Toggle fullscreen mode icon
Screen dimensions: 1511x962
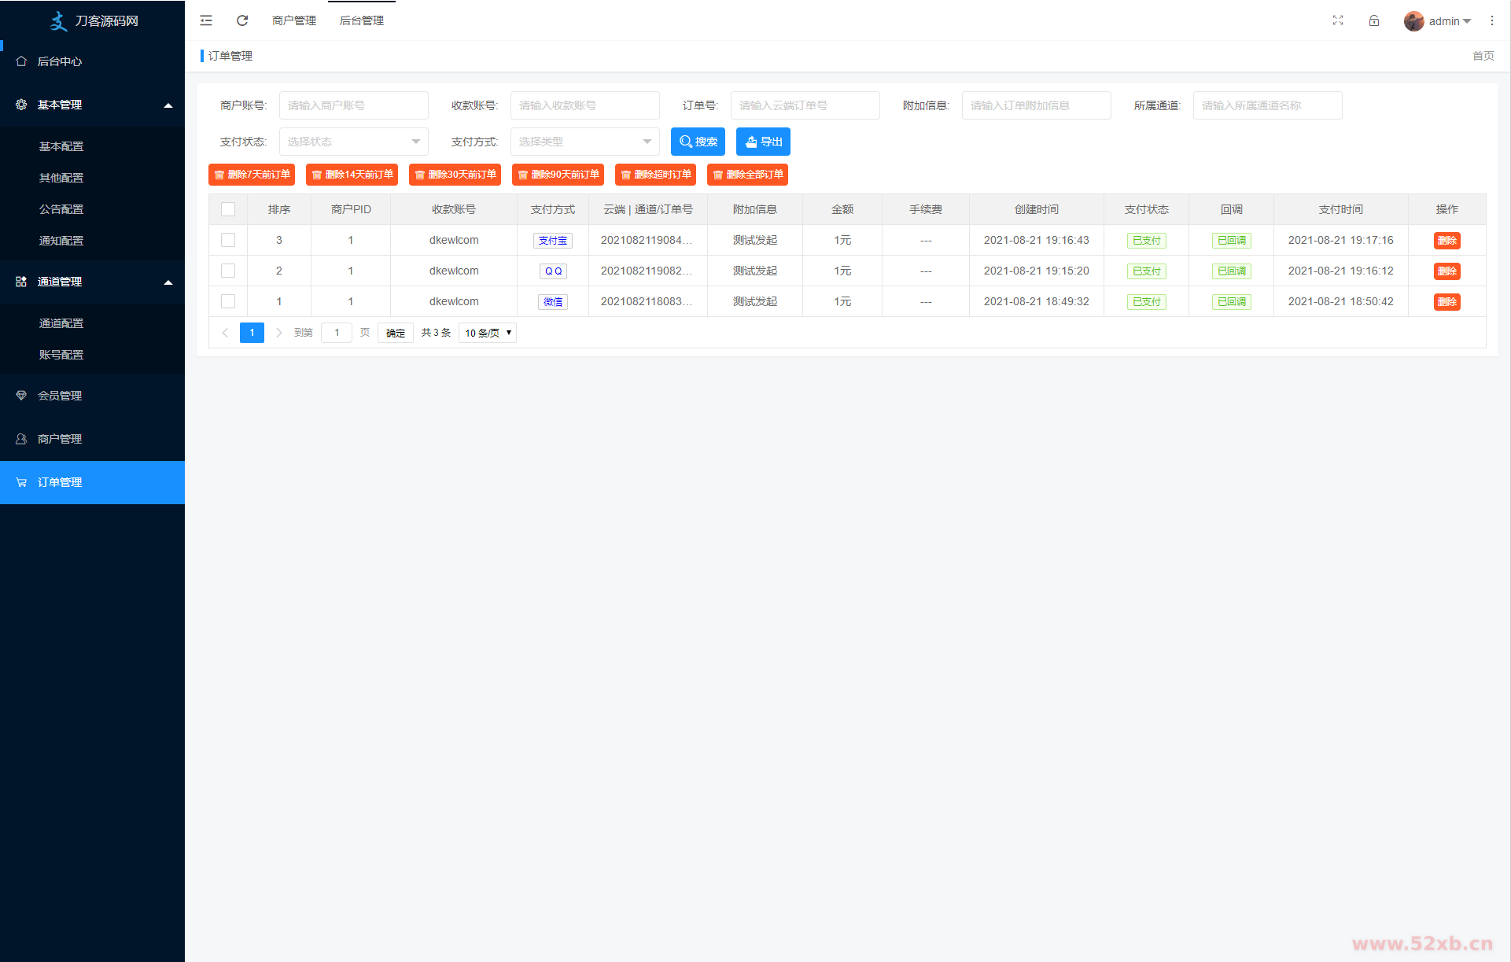1338,20
